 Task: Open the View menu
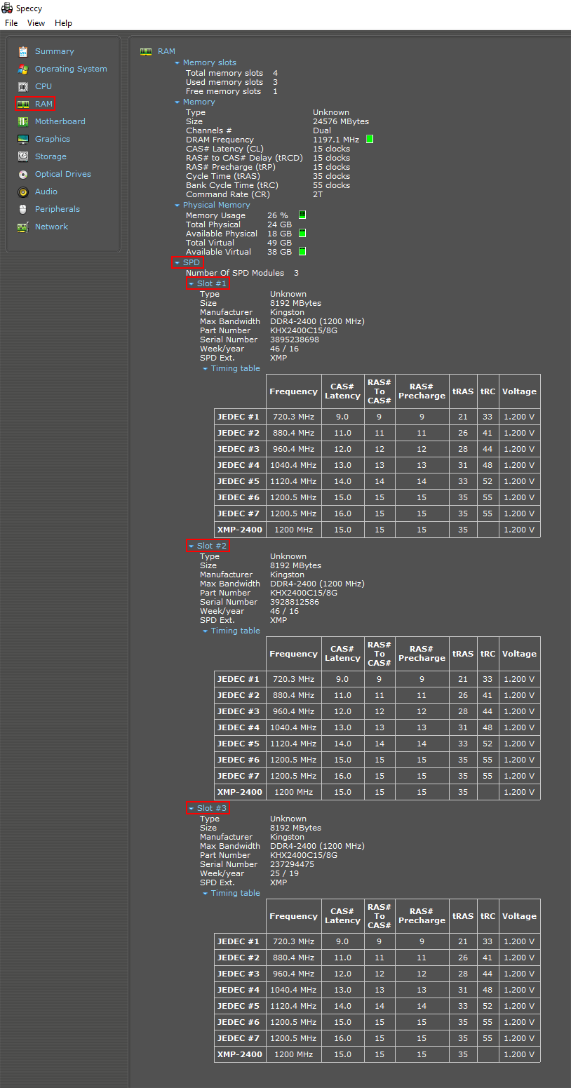[36, 23]
